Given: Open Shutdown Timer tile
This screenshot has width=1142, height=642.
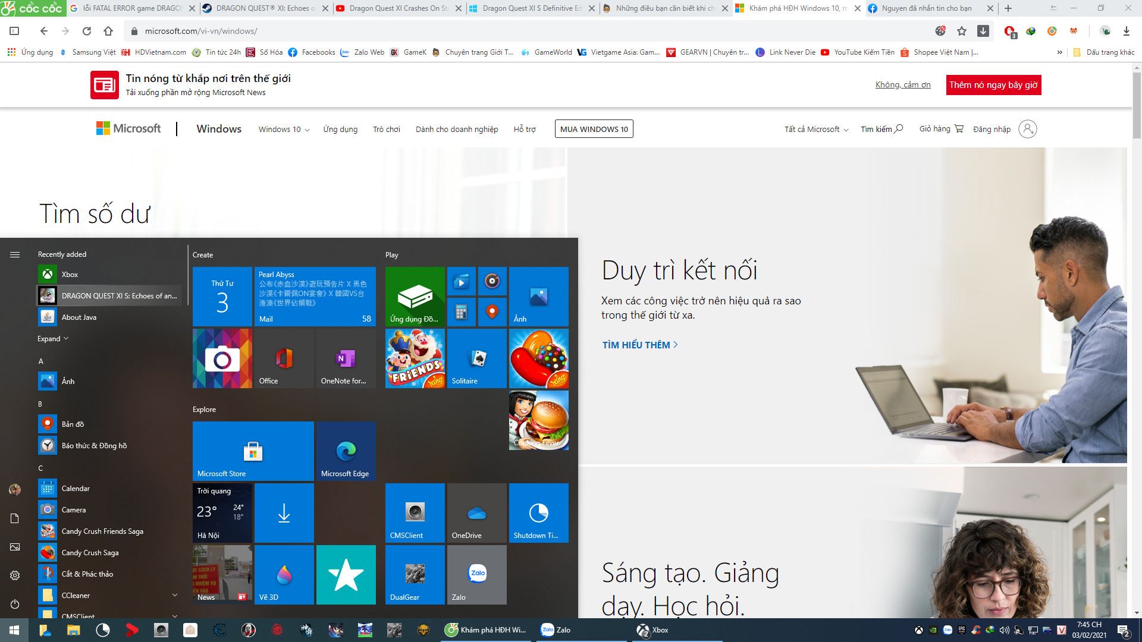Looking at the screenshot, I should 538,514.
